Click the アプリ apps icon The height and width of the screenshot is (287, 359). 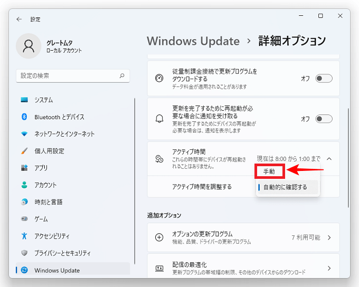24,168
